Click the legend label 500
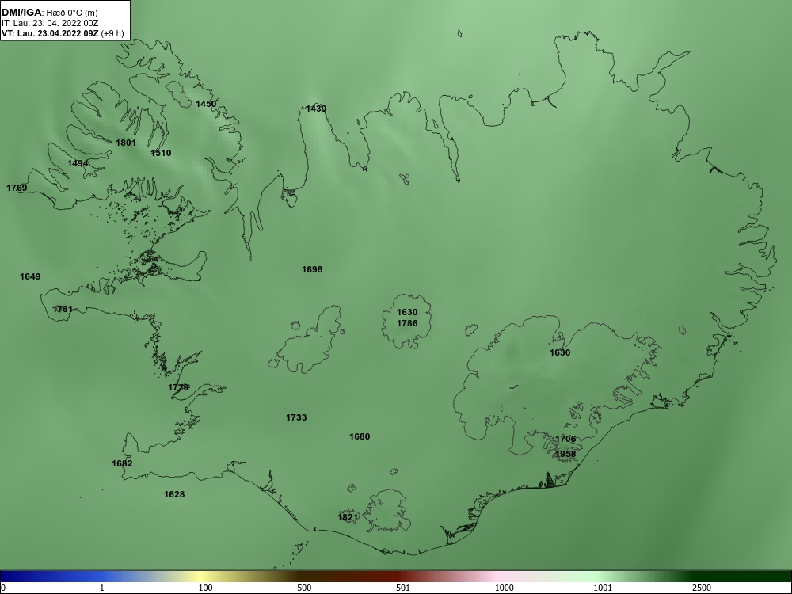Screen dimensions: 792x594 tap(304, 588)
